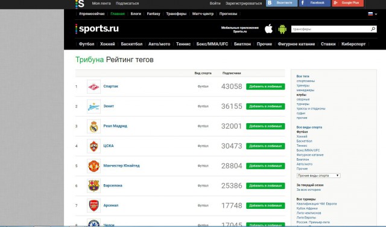
Task: Filter tags by тренеры in sidebar
Action: click(x=303, y=86)
